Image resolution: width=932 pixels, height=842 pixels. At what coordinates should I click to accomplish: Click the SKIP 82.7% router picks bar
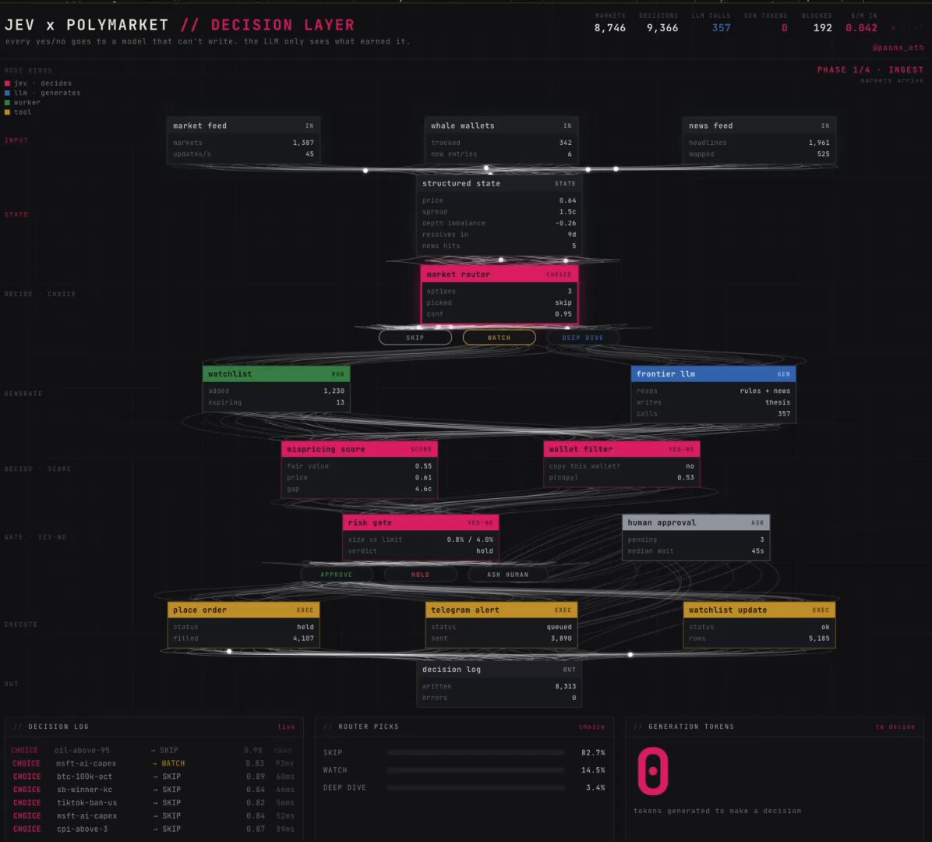point(475,753)
